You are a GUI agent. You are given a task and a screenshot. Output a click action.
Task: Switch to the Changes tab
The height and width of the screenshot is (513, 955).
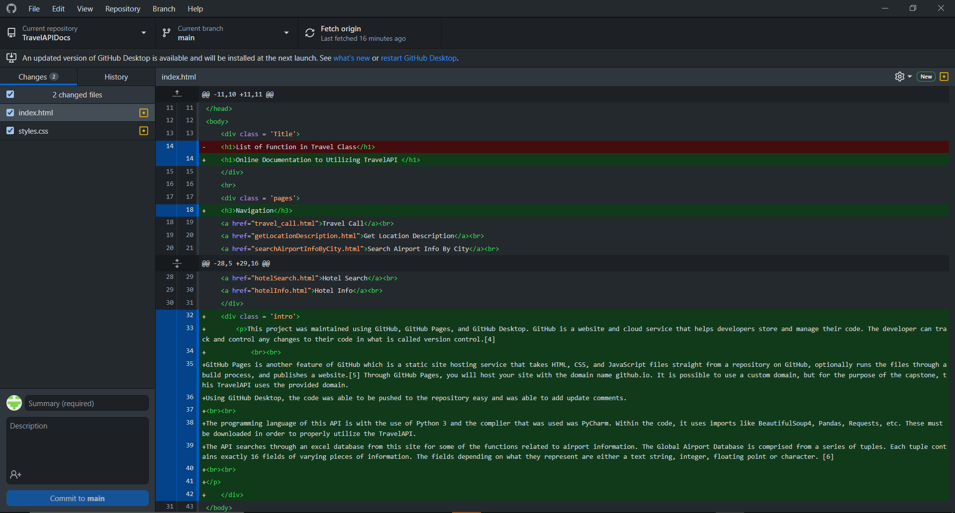[39, 77]
